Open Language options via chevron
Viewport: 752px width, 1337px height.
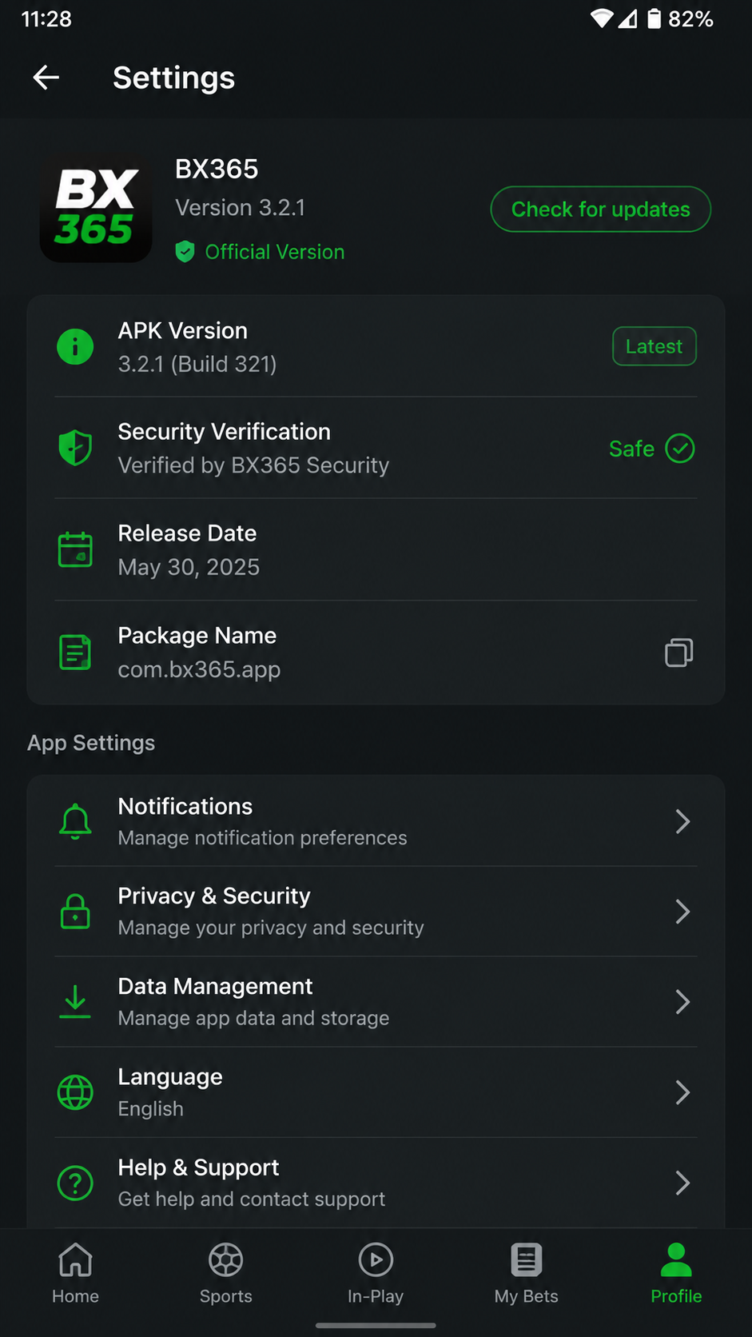pos(682,1092)
